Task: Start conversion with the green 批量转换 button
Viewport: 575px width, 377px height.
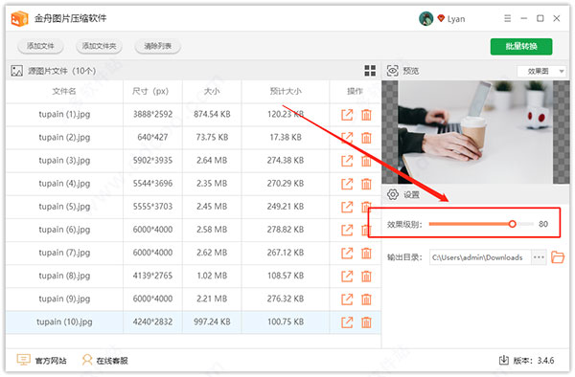Action: [x=521, y=47]
